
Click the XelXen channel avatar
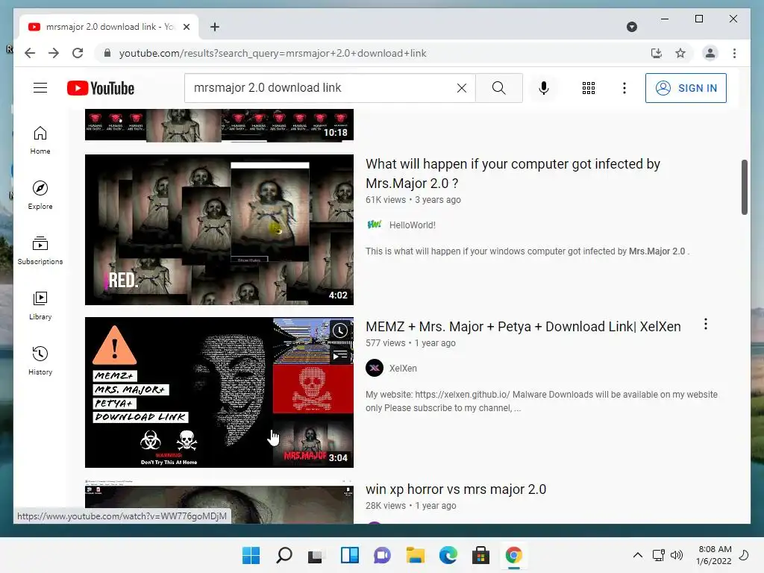tap(375, 368)
